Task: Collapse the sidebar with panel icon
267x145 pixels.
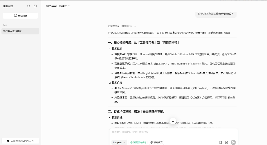Action: coord(35,6)
